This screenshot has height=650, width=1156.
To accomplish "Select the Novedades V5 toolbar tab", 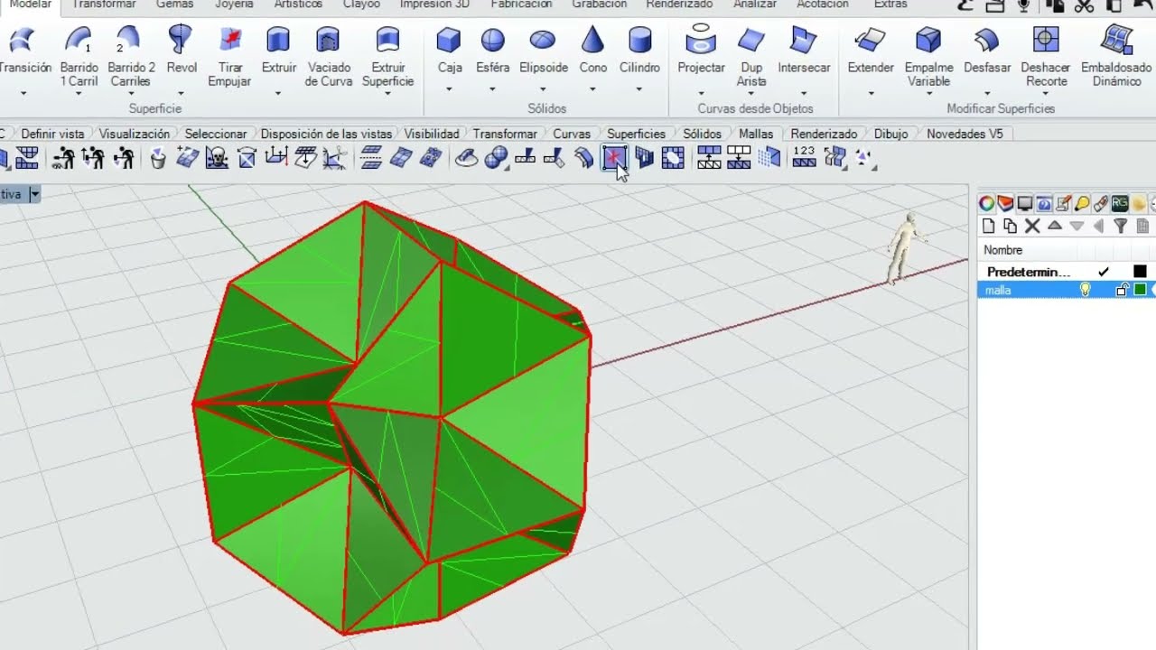I will pos(965,134).
